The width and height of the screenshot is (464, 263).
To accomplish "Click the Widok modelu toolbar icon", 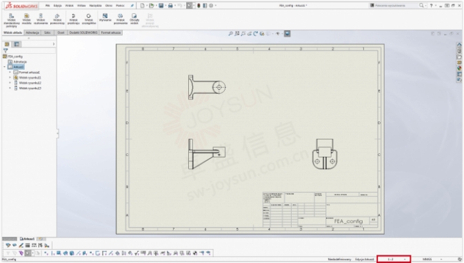I will pyautogui.click(x=26, y=19).
